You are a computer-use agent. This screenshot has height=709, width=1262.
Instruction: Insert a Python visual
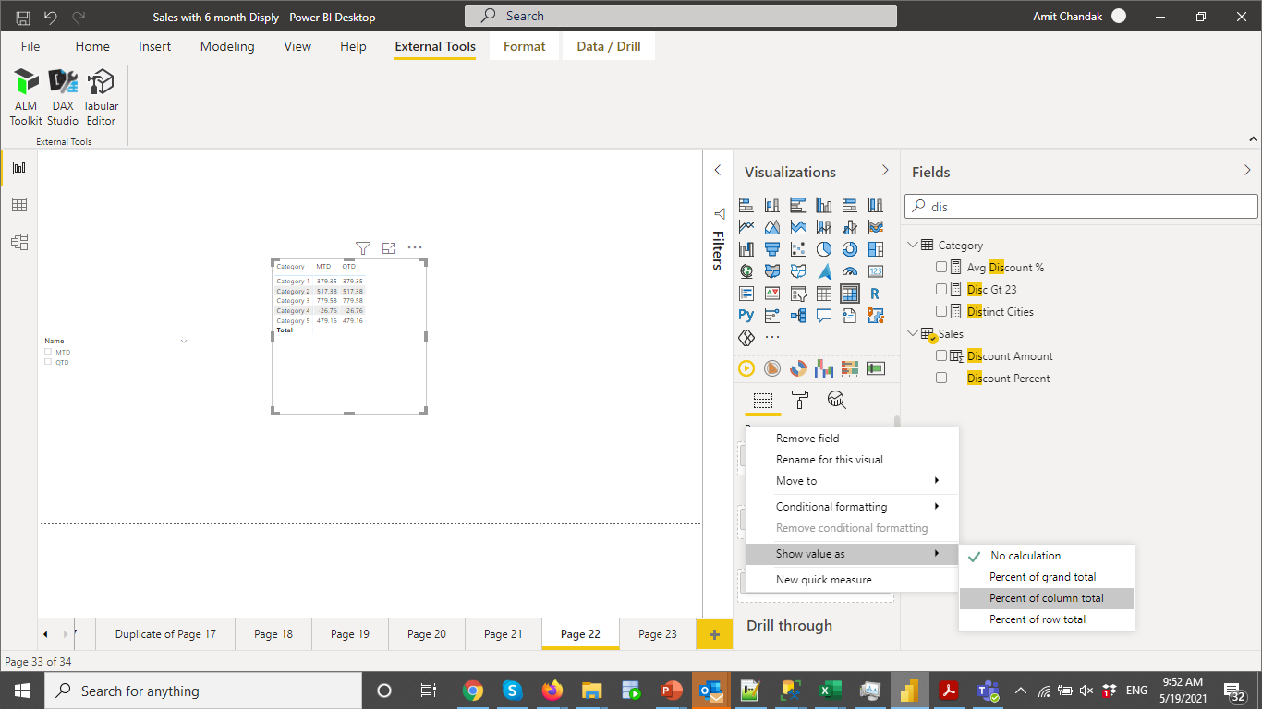[746, 316]
